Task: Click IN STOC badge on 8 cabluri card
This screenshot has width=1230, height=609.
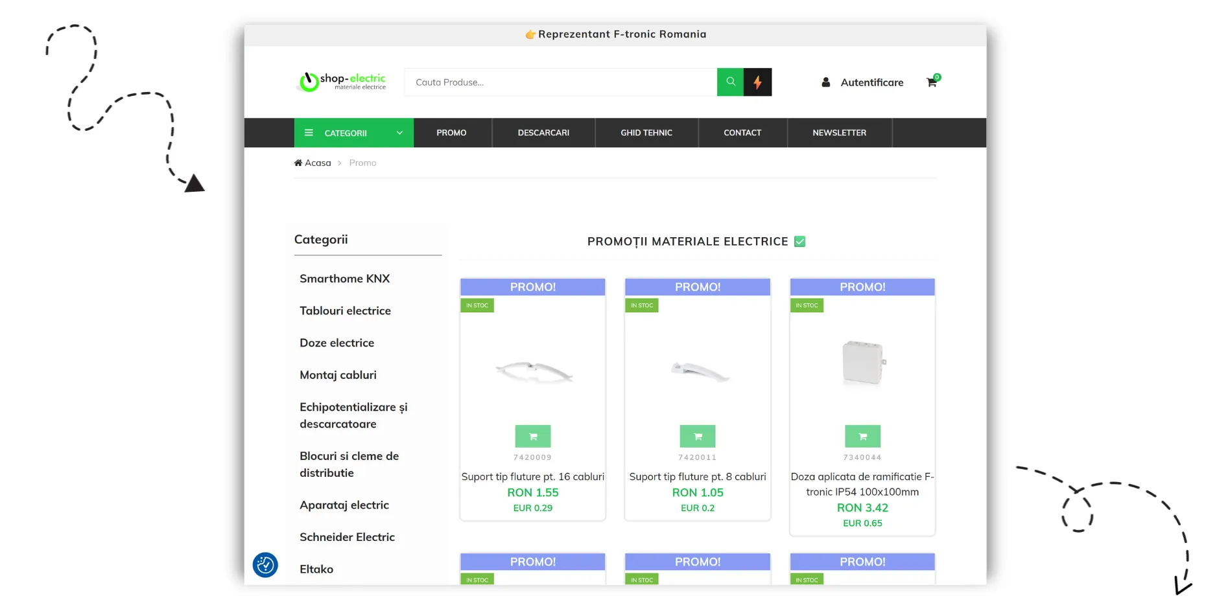Action: (642, 305)
